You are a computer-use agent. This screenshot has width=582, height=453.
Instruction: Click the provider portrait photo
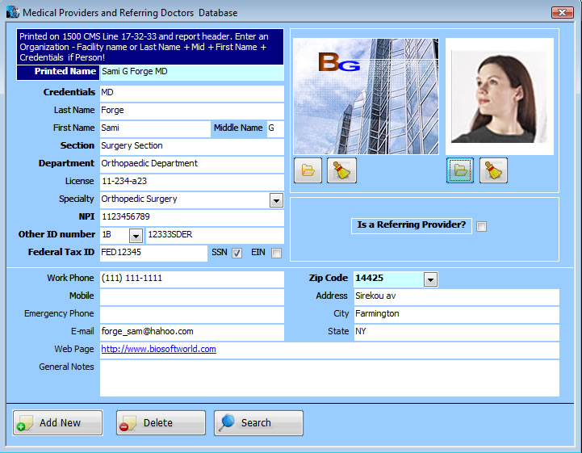pyautogui.click(x=500, y=97)
